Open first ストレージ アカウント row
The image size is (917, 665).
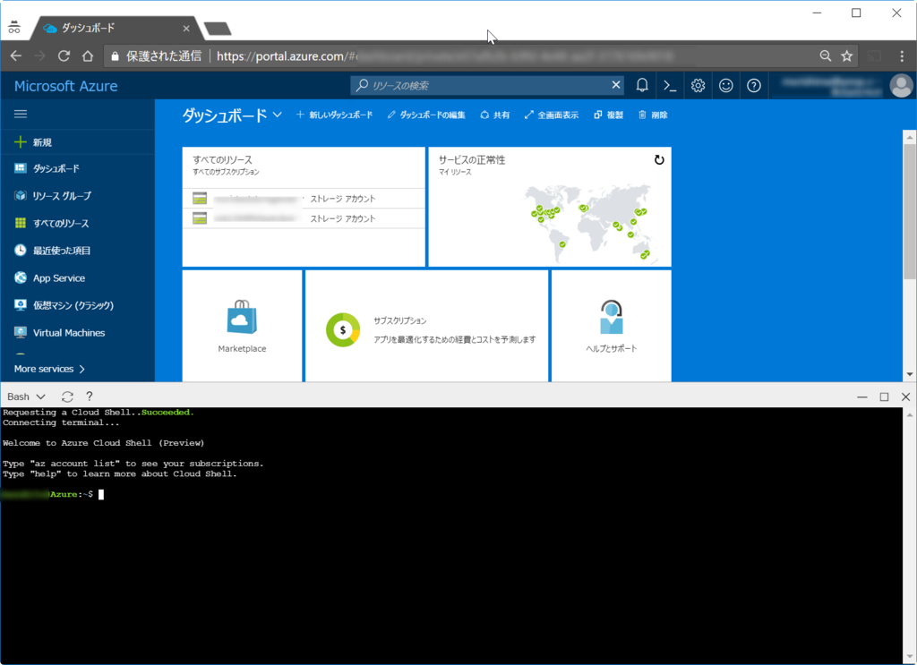click(x=304, y=199)
